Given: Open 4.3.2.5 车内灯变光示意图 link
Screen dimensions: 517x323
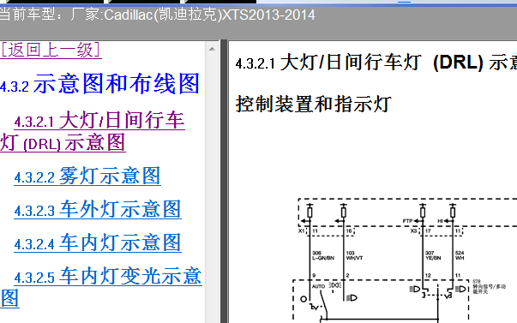Looking at the screenshot, I should (101, 287).
